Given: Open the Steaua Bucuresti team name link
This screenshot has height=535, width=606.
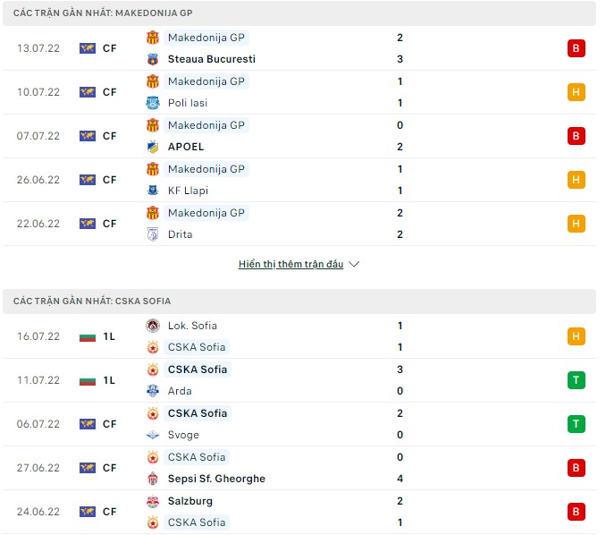Looking at the screenshot, I should [x=211, y=59].
